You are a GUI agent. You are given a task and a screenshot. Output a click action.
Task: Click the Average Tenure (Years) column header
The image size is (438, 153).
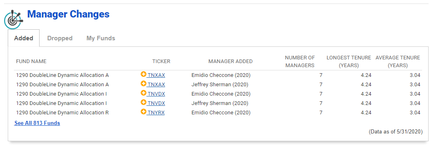tap(398, 61)
